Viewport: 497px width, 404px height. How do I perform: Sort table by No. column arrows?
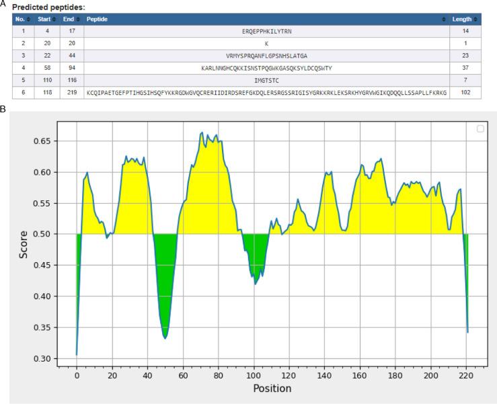pyautogui.click(x=30, y=19)
